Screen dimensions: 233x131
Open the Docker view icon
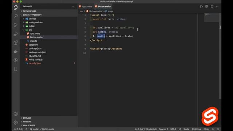point(16,52)
